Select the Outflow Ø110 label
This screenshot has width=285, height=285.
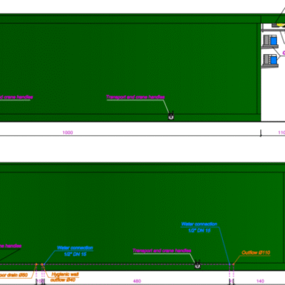(256, 252)
